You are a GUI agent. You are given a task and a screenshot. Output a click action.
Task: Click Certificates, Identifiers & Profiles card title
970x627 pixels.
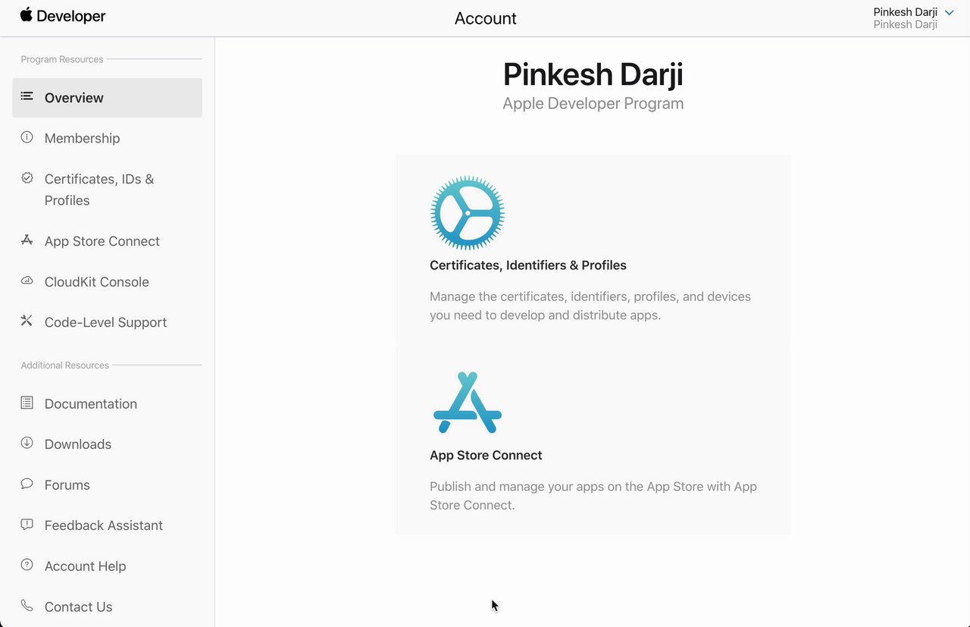(528, 265)
